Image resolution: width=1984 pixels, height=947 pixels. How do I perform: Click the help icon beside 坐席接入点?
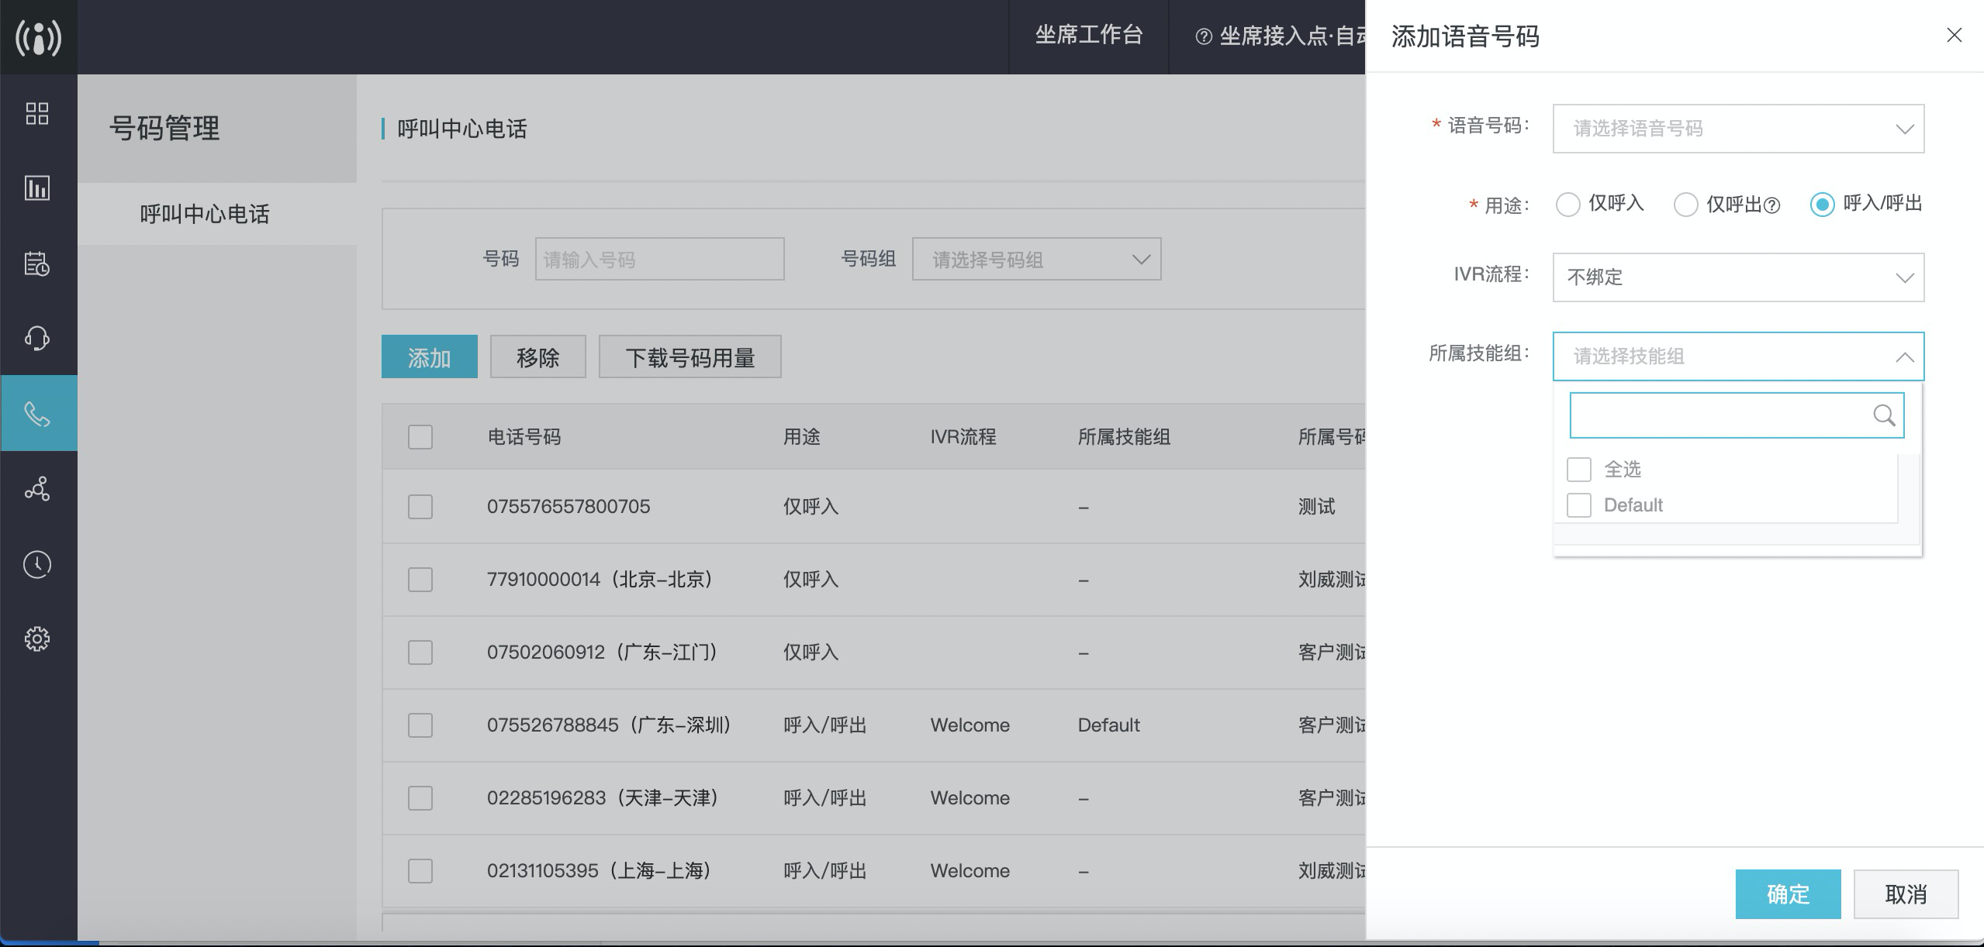coord(1204,36)
